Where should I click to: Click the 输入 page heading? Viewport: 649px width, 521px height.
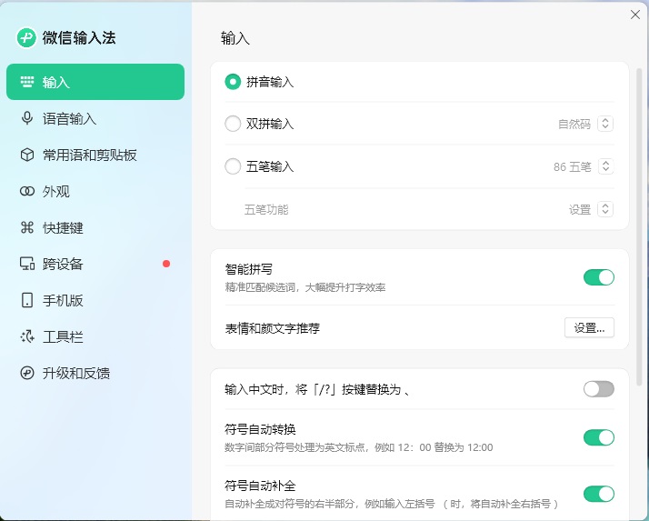(x=235, y=38)
